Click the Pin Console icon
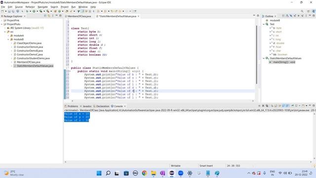 point(292,106)
